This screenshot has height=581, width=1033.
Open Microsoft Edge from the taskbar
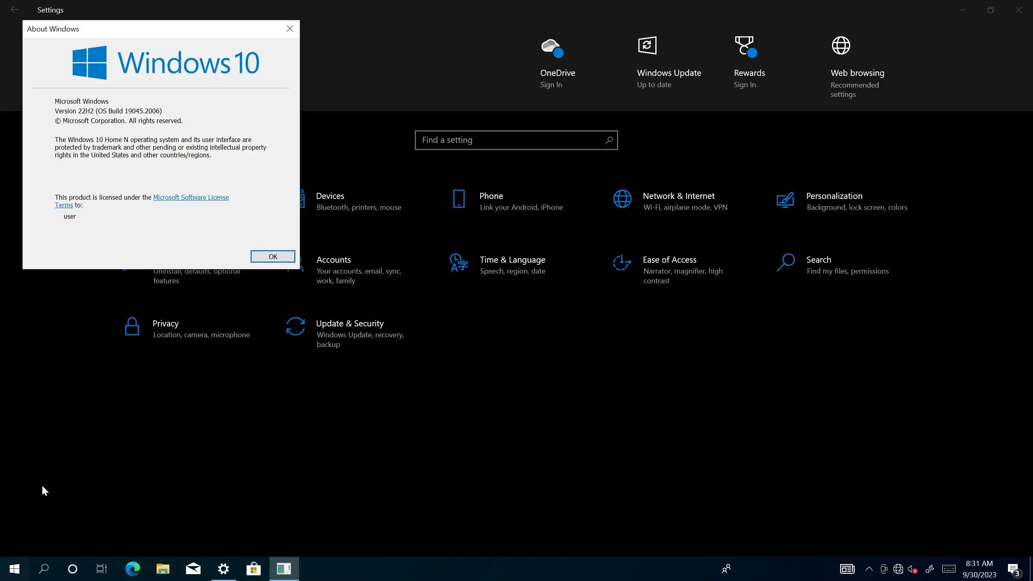(132, 569)
